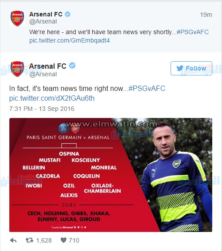
Task: Click the reply arrow icon
Action: pyautogui.click(x=13, y=240)
